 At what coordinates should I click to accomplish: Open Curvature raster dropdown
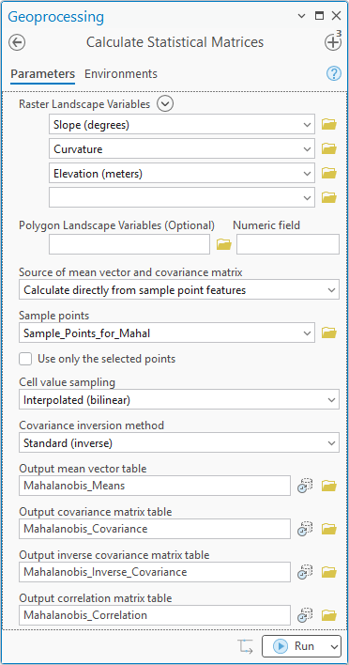(x=307, y=148)
